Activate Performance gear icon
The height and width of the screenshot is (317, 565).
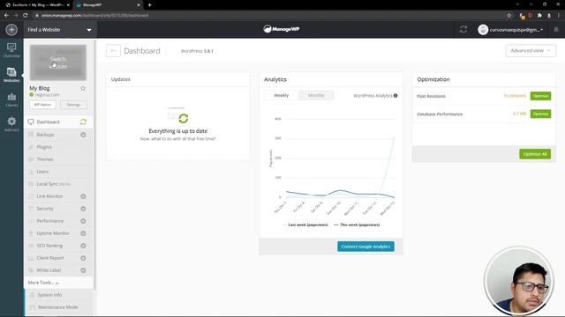tap(83, 221)
